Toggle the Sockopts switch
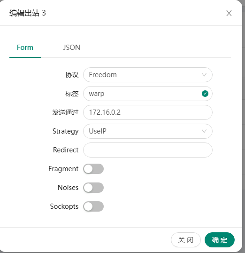 point(93,206)
